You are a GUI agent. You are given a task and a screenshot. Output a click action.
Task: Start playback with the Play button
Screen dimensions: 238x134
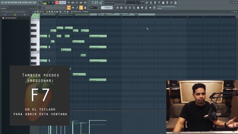[49, 3]
